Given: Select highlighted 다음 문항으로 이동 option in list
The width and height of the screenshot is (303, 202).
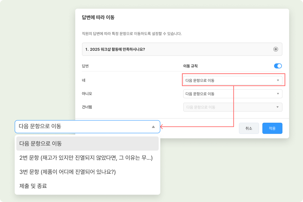Looking at the screenshot, I should 87,144.
